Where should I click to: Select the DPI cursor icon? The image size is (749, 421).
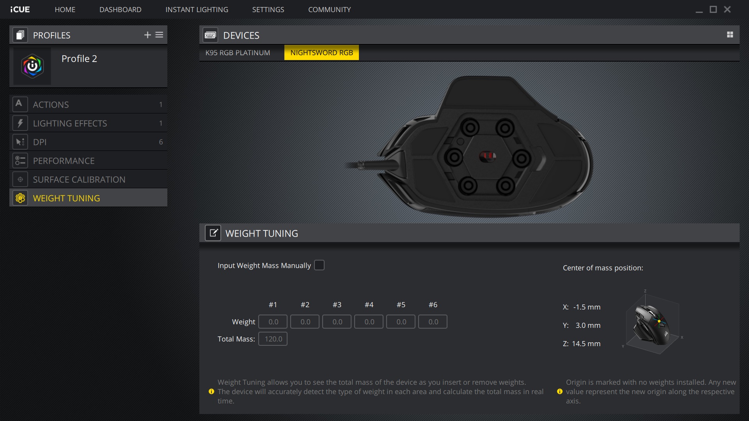[20, 142]
